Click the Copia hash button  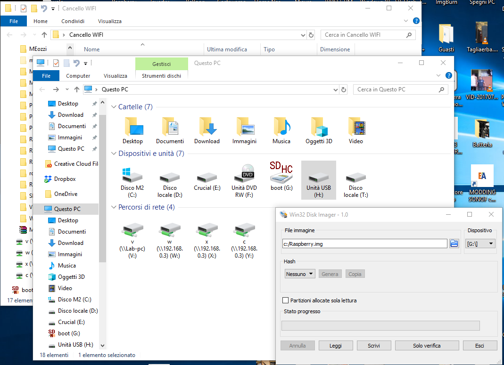click(355, 274)
